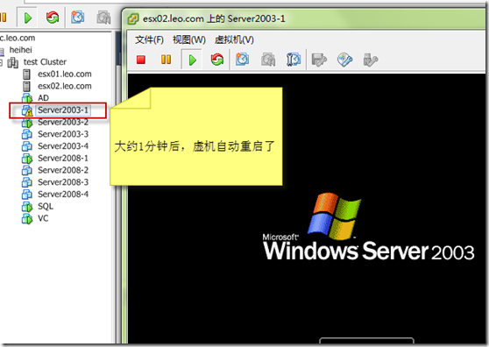Click console title 'esx02.leo.com 上的 Server2003-1'
489x347 pixels.
(x=214, y=18)
